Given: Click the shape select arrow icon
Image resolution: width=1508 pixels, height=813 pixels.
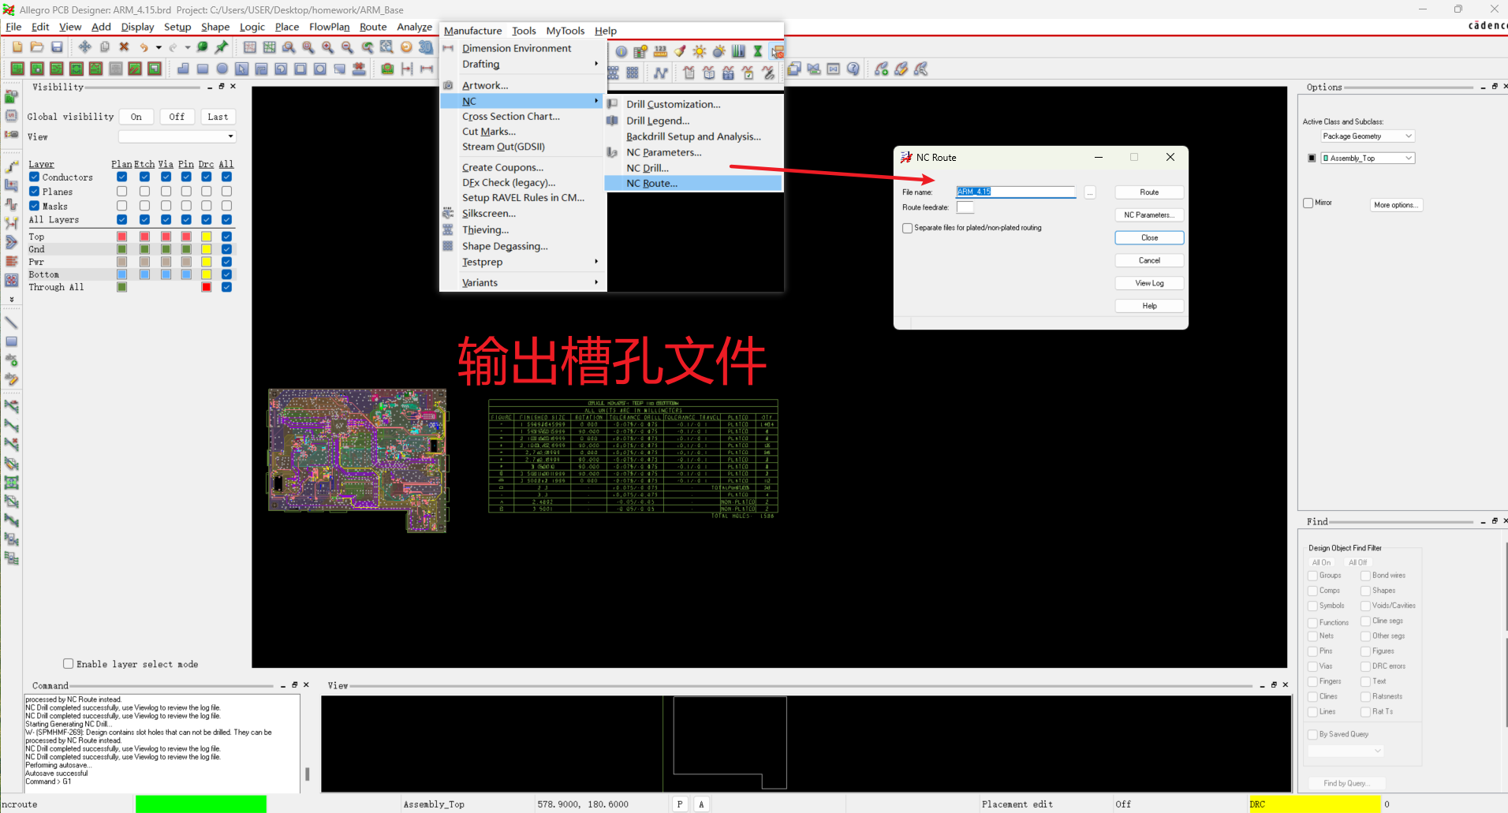Looking at the screenshot, I should (x=242, y=69).
